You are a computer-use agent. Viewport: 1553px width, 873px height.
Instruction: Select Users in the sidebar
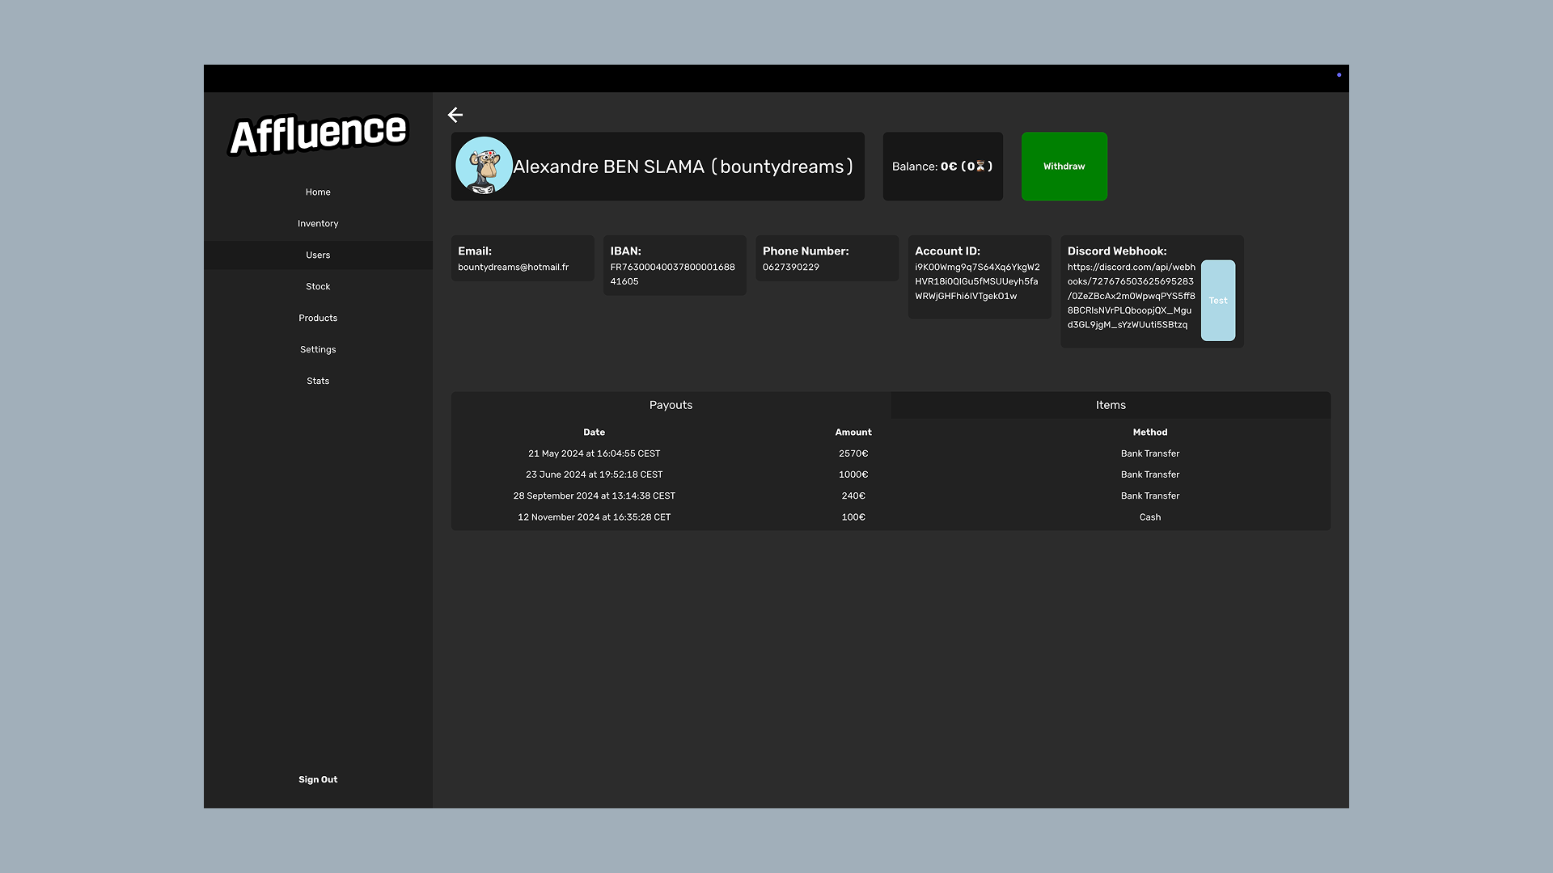318,255
